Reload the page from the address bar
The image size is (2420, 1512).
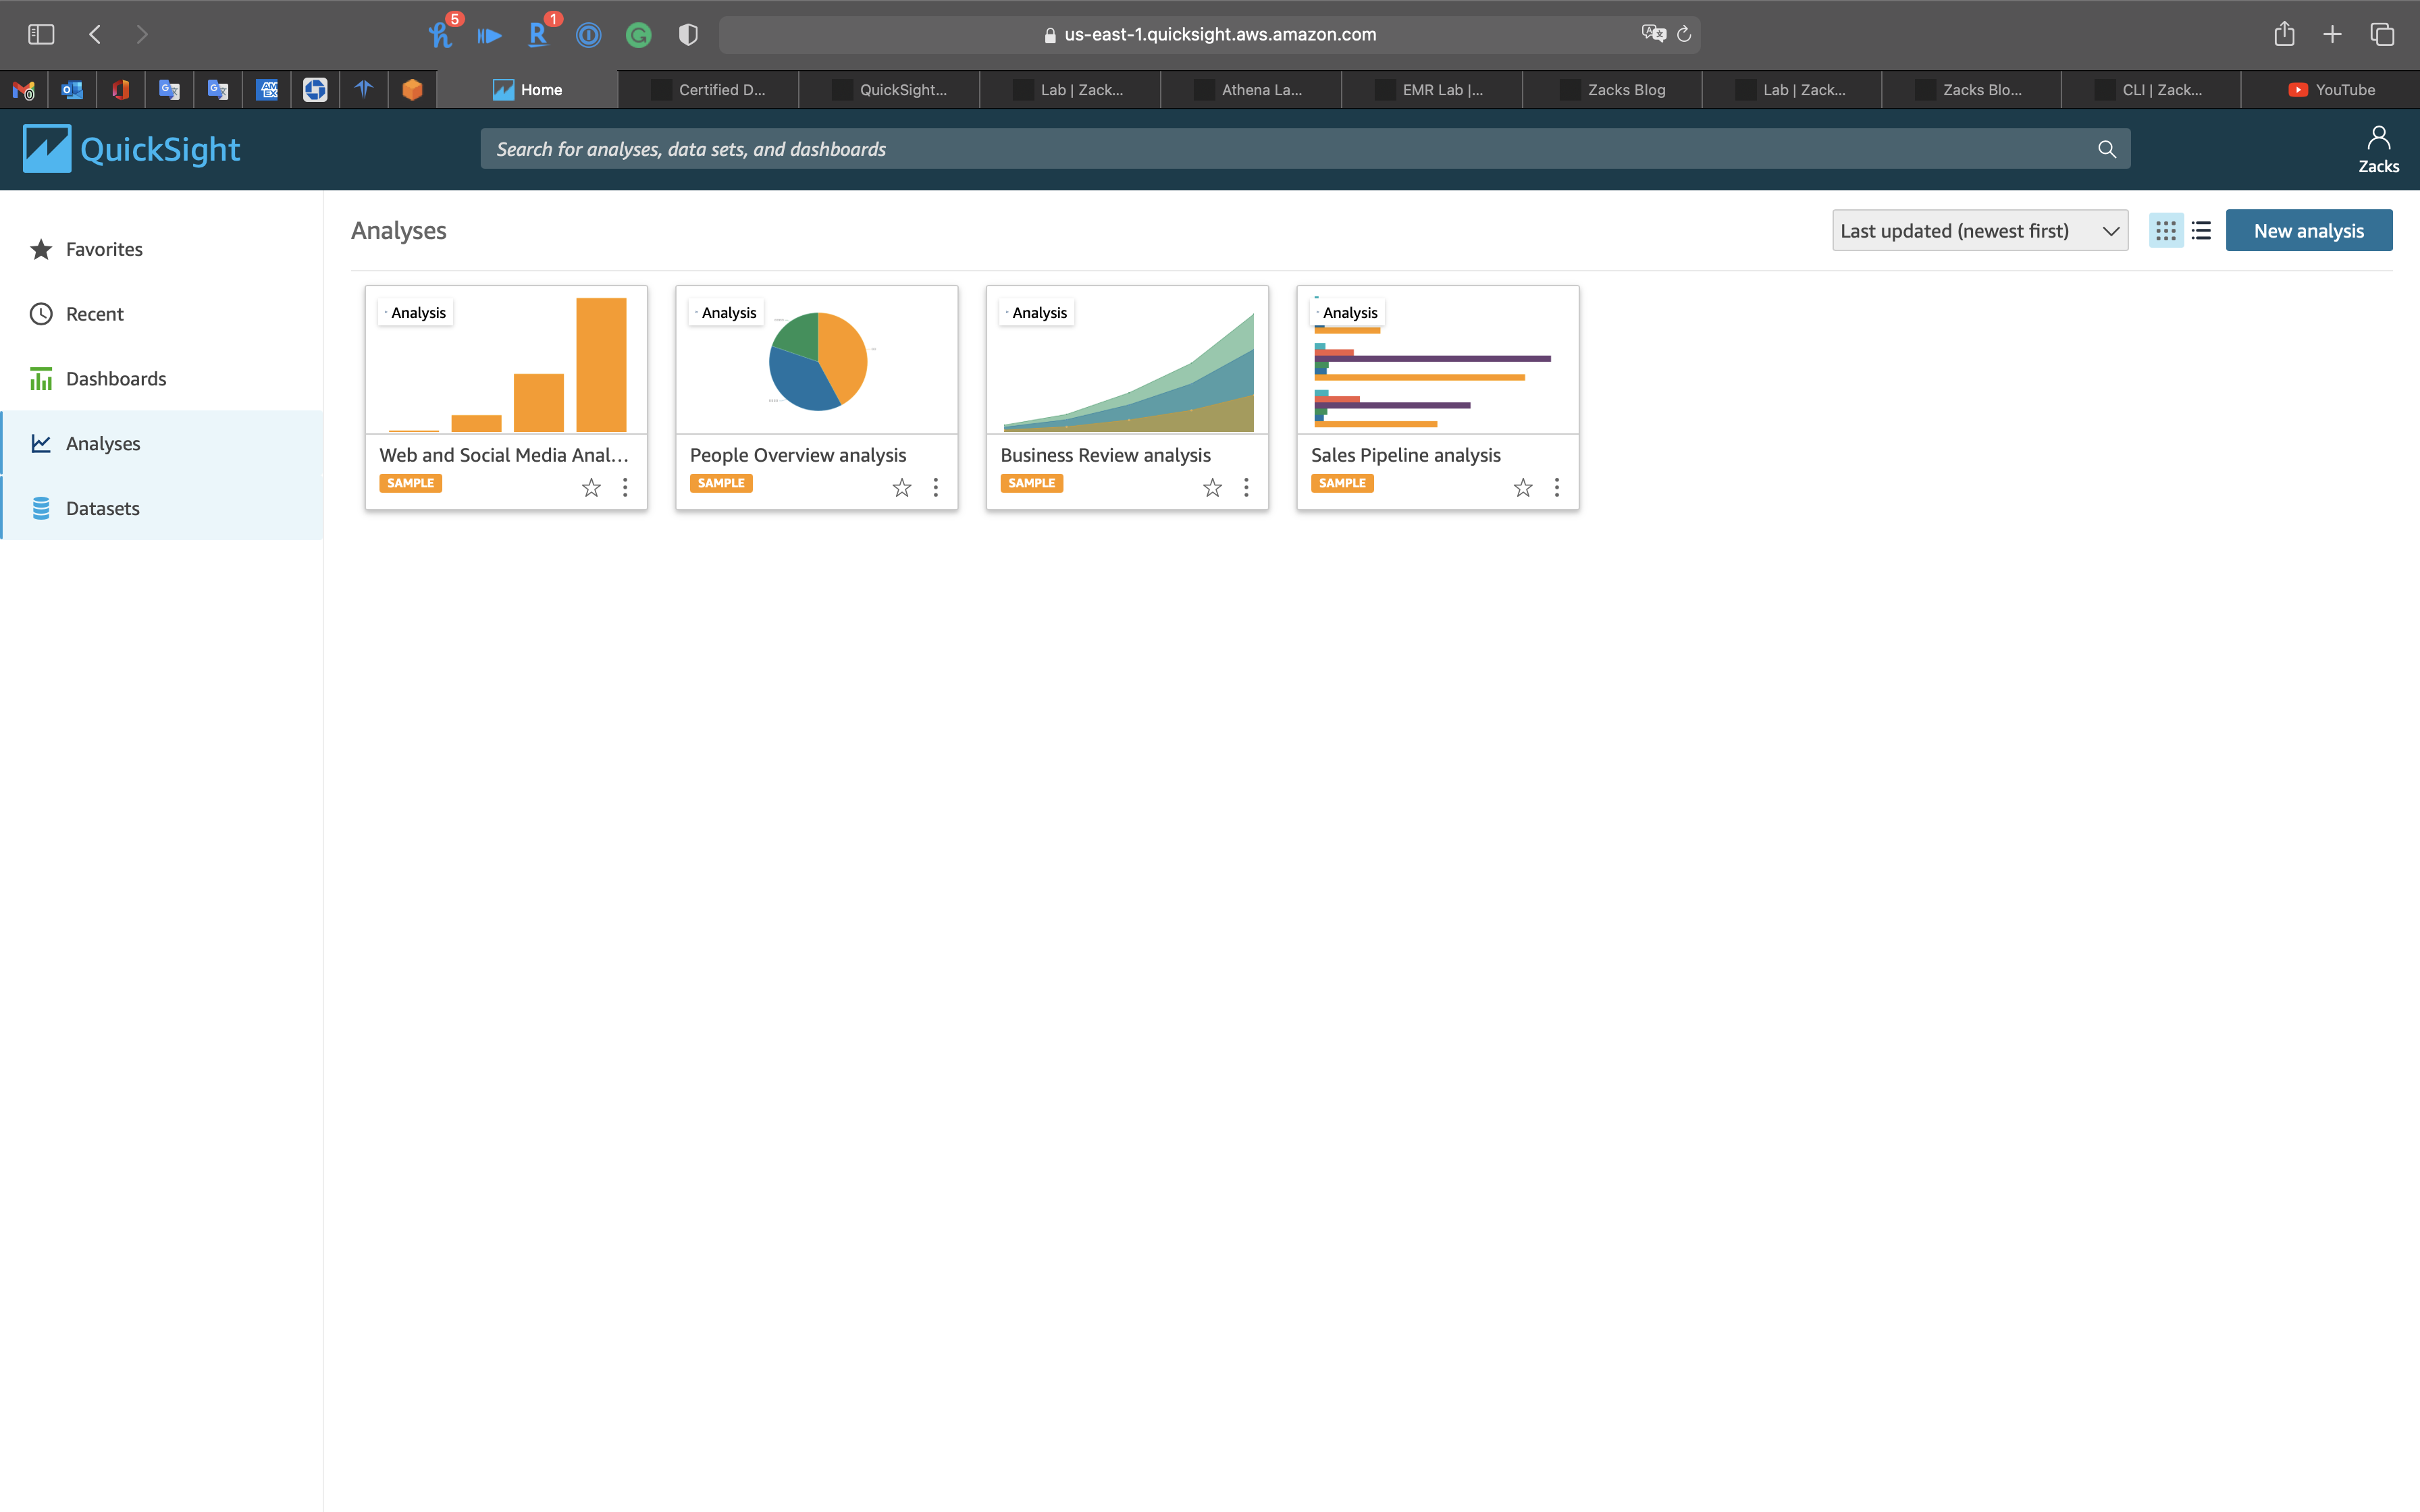1684,34
